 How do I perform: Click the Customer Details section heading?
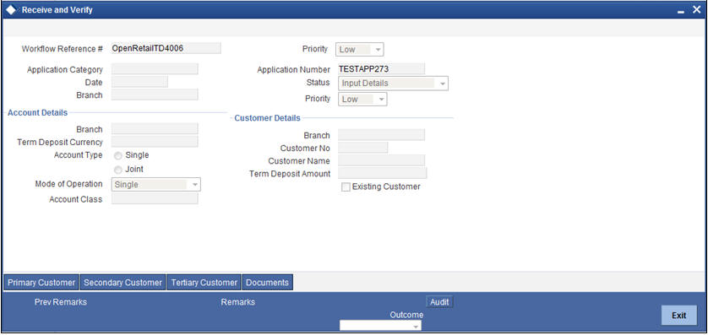[x=267, y=118]
